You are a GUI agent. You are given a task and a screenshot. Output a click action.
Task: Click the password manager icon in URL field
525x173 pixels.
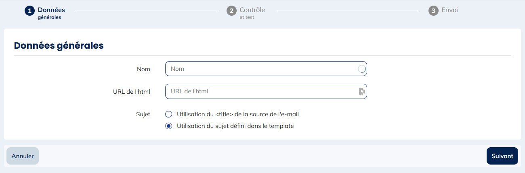pyautogui.click(x=362, y=91)
